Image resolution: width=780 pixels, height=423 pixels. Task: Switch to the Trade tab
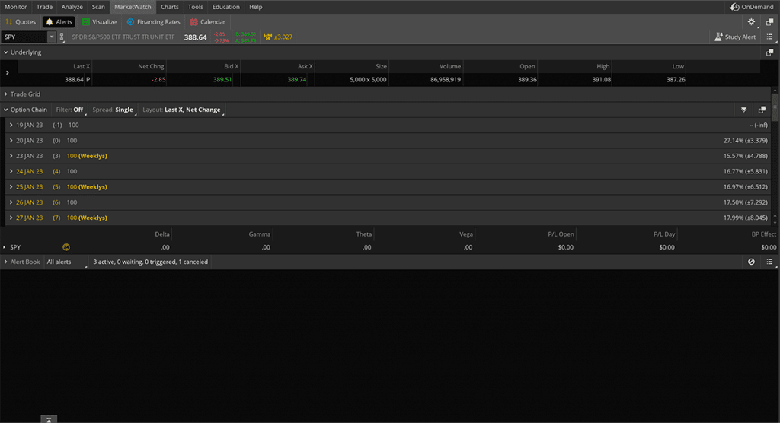44,7
